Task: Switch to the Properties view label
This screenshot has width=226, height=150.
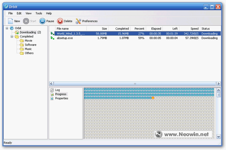Action: point(61,98)
